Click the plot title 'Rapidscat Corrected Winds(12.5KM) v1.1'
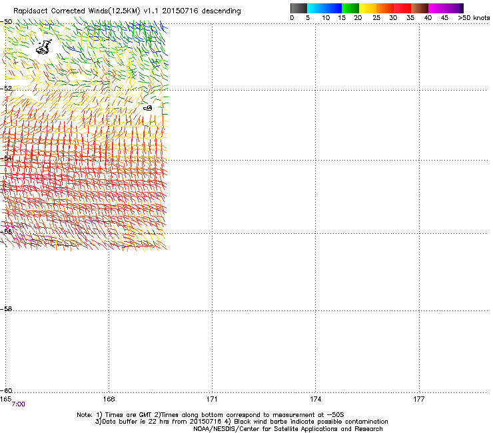493x433 pixels. click(x=86, y=11)
